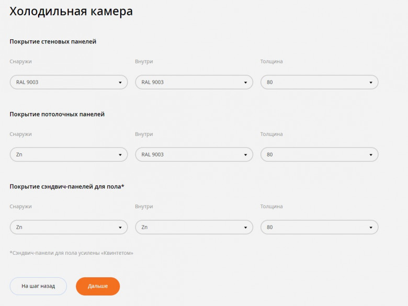Expand wall panels inside coating RAL 9003 dropdown
This screenshot has height=306, width=408.
pyautogui.click(x=194, y=82)
